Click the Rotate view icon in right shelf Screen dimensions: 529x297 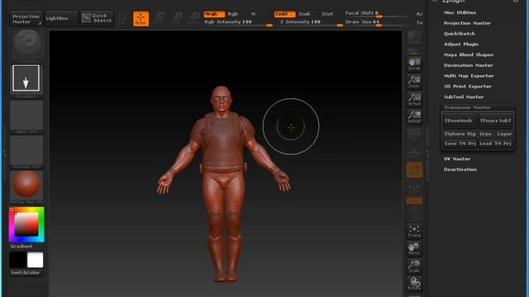[x=414, y=284]
